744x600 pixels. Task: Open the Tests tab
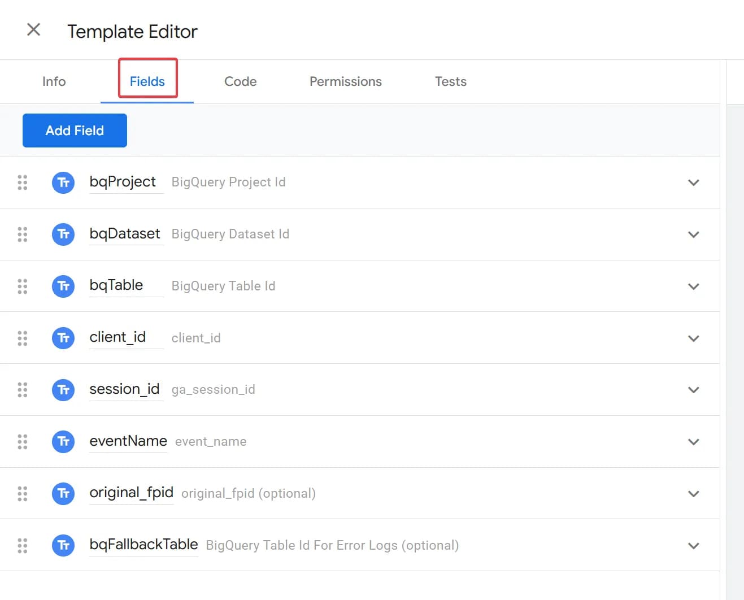pos(451,81)
